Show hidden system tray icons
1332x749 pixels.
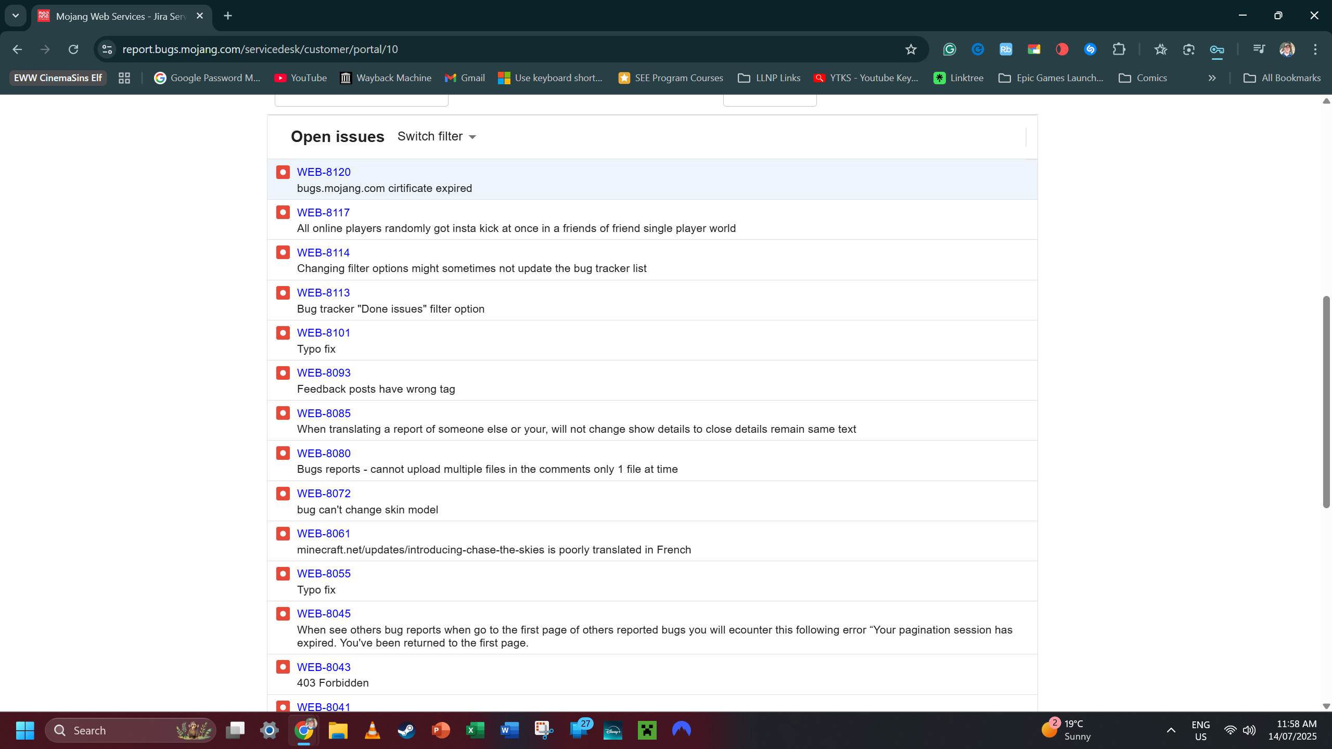pos(1171,730)
